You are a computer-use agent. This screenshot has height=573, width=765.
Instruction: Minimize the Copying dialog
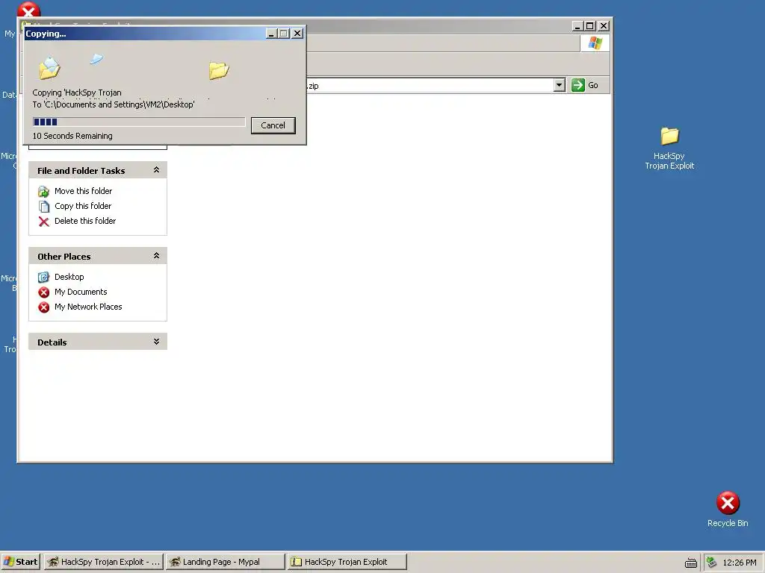pos(271,33)
